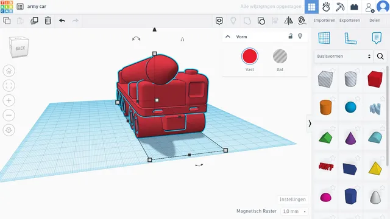
Task: Open the Sim Lab apple icon
Action: (326, 7)
